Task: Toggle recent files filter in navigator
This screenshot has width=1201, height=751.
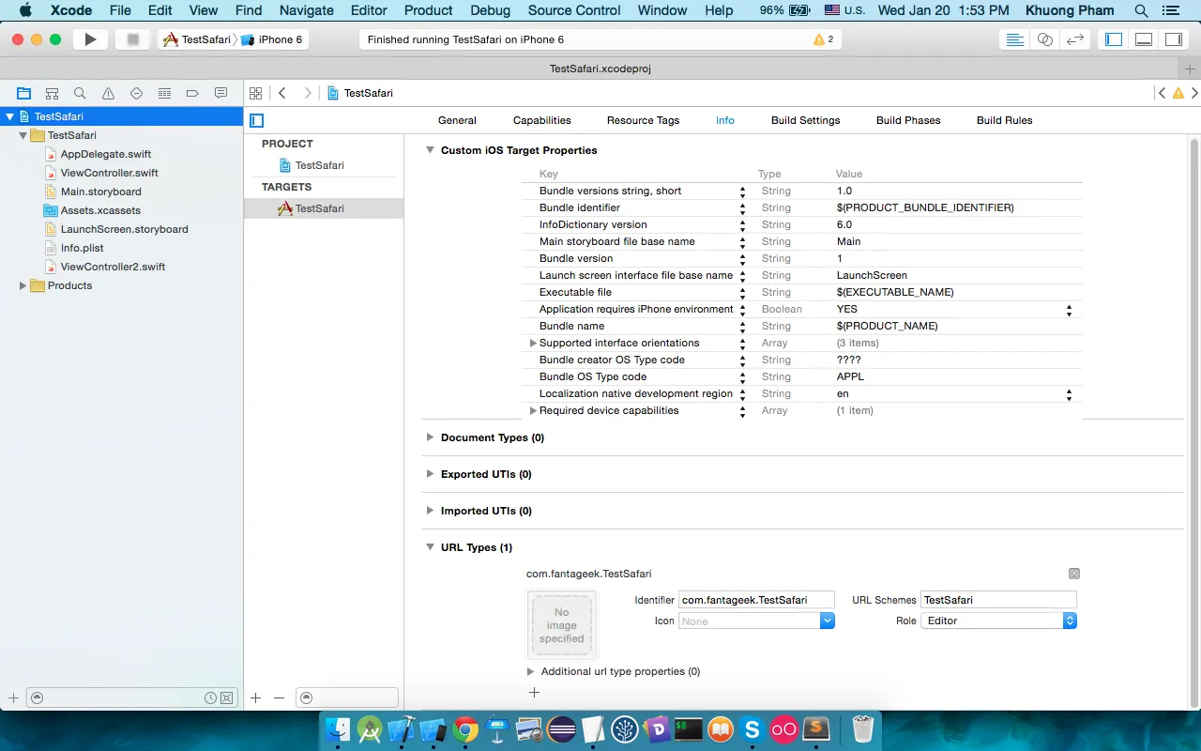Action: click(x=211, y=697)
